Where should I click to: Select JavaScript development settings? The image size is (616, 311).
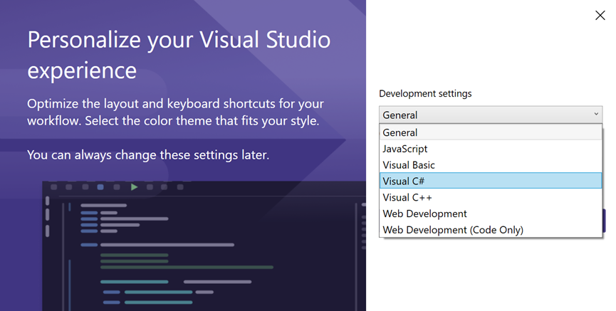(x=490, y=149)
